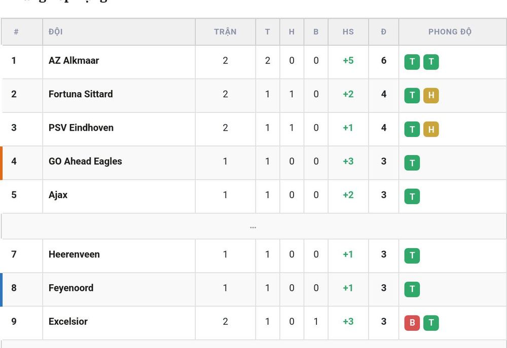Click GO Ahead Eagles' green T badge
The height and width of the screenshot is (348, 507).
(x=412, y=163)
